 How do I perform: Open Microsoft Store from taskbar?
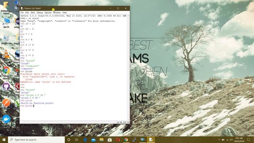point(110,139)
